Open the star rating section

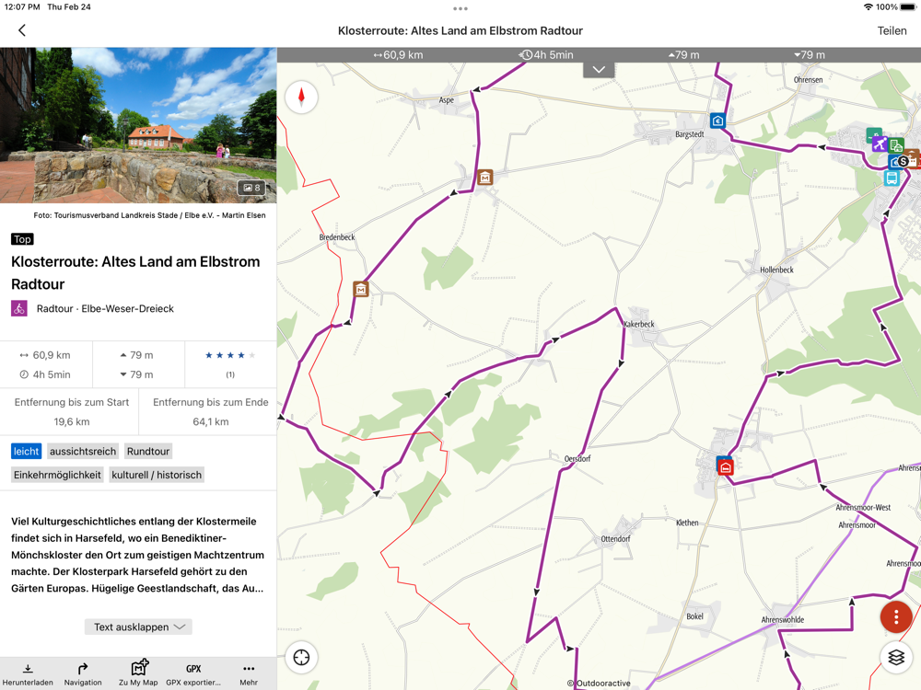pyautogui.click(x=230, y=363)
